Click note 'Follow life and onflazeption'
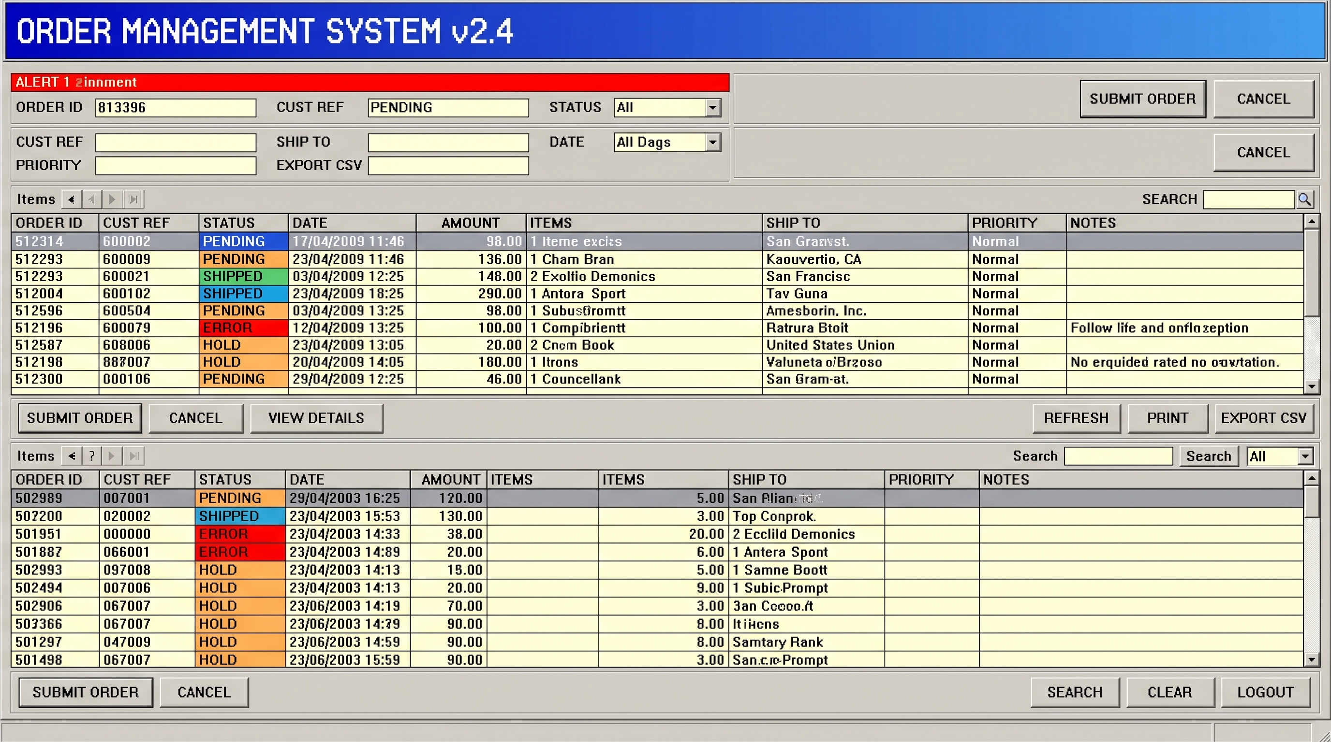The height and width of the screenshot is (742, 1331). (1159, 328)
